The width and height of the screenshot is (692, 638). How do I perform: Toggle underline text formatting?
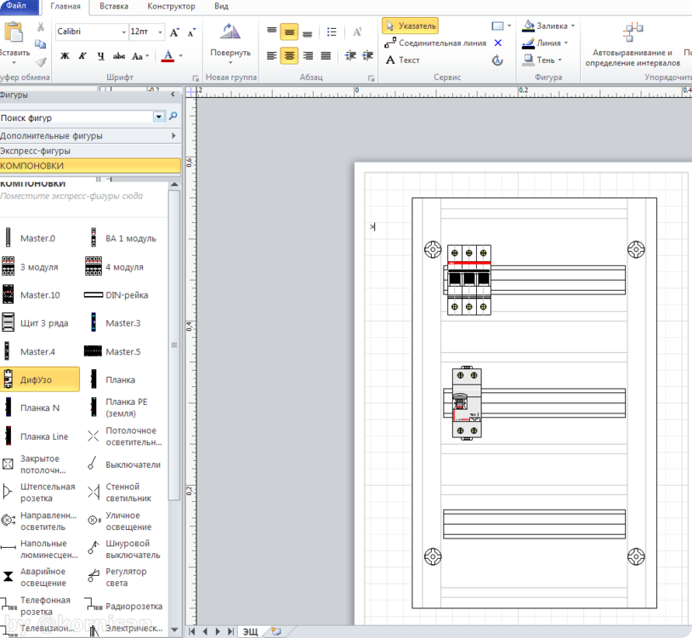(100, 56)
